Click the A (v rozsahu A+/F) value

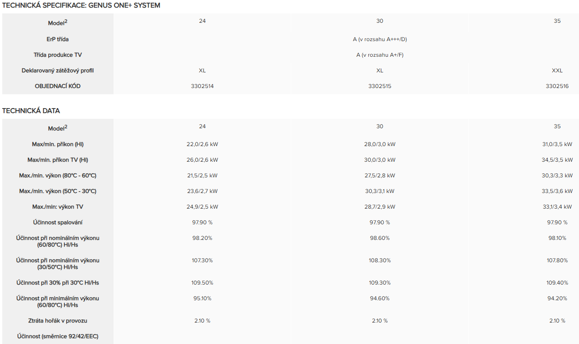pos(379,55)
